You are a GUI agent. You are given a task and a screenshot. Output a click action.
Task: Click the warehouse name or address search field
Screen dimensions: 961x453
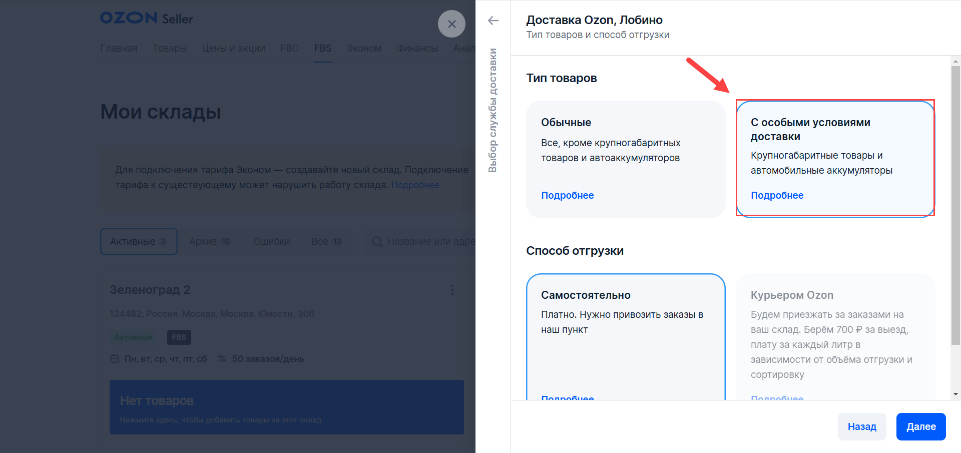[x=420, y=242]
